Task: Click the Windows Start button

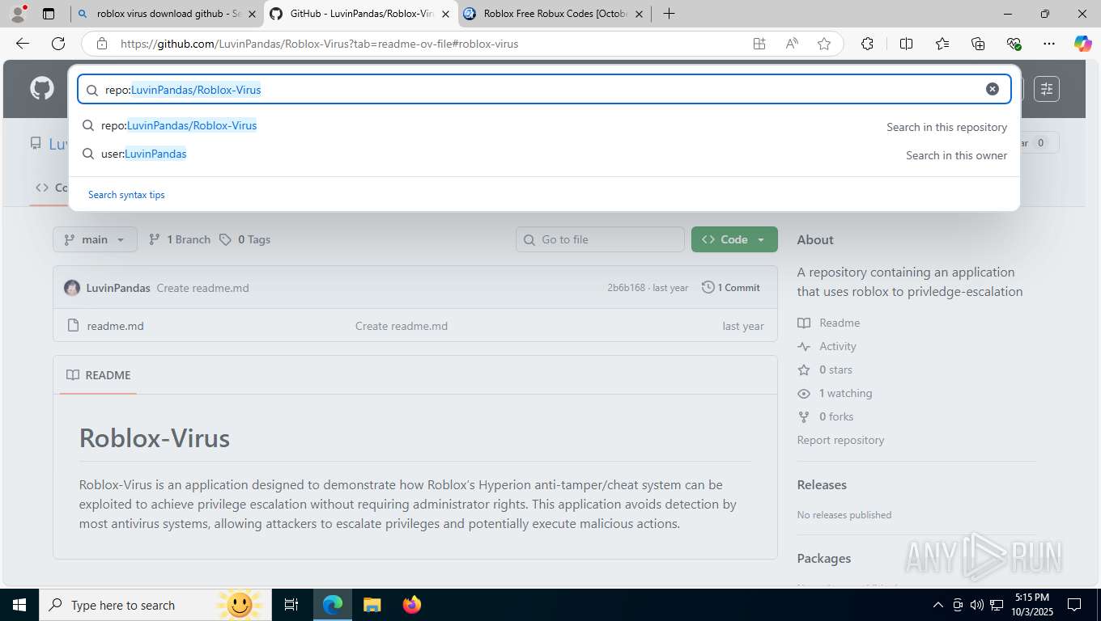Action: click(x=19, y=605)
